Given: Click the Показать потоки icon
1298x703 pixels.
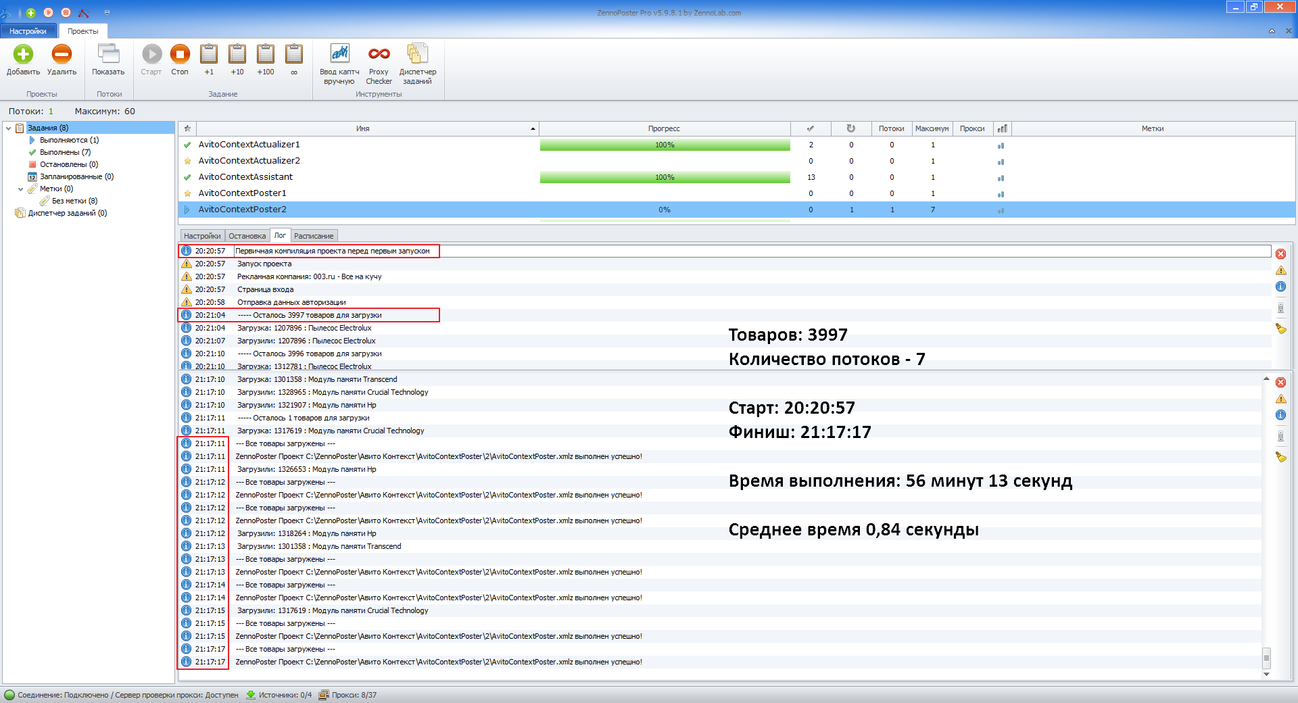Looking at the screenshot, I should tap(108, 55).
